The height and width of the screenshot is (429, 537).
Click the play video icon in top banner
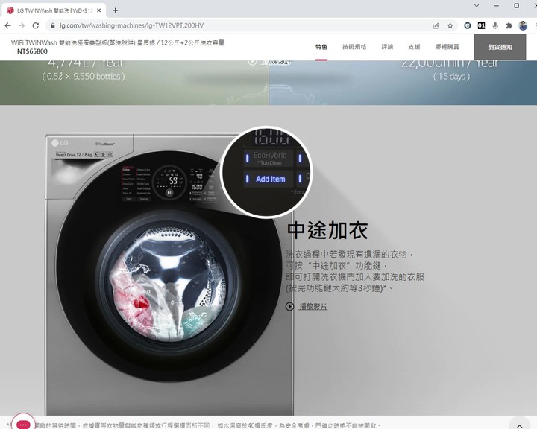pyautogui.click(x=252, y=62)
